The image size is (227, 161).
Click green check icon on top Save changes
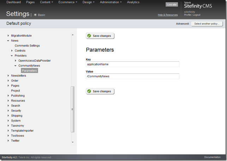coord(89,36)
